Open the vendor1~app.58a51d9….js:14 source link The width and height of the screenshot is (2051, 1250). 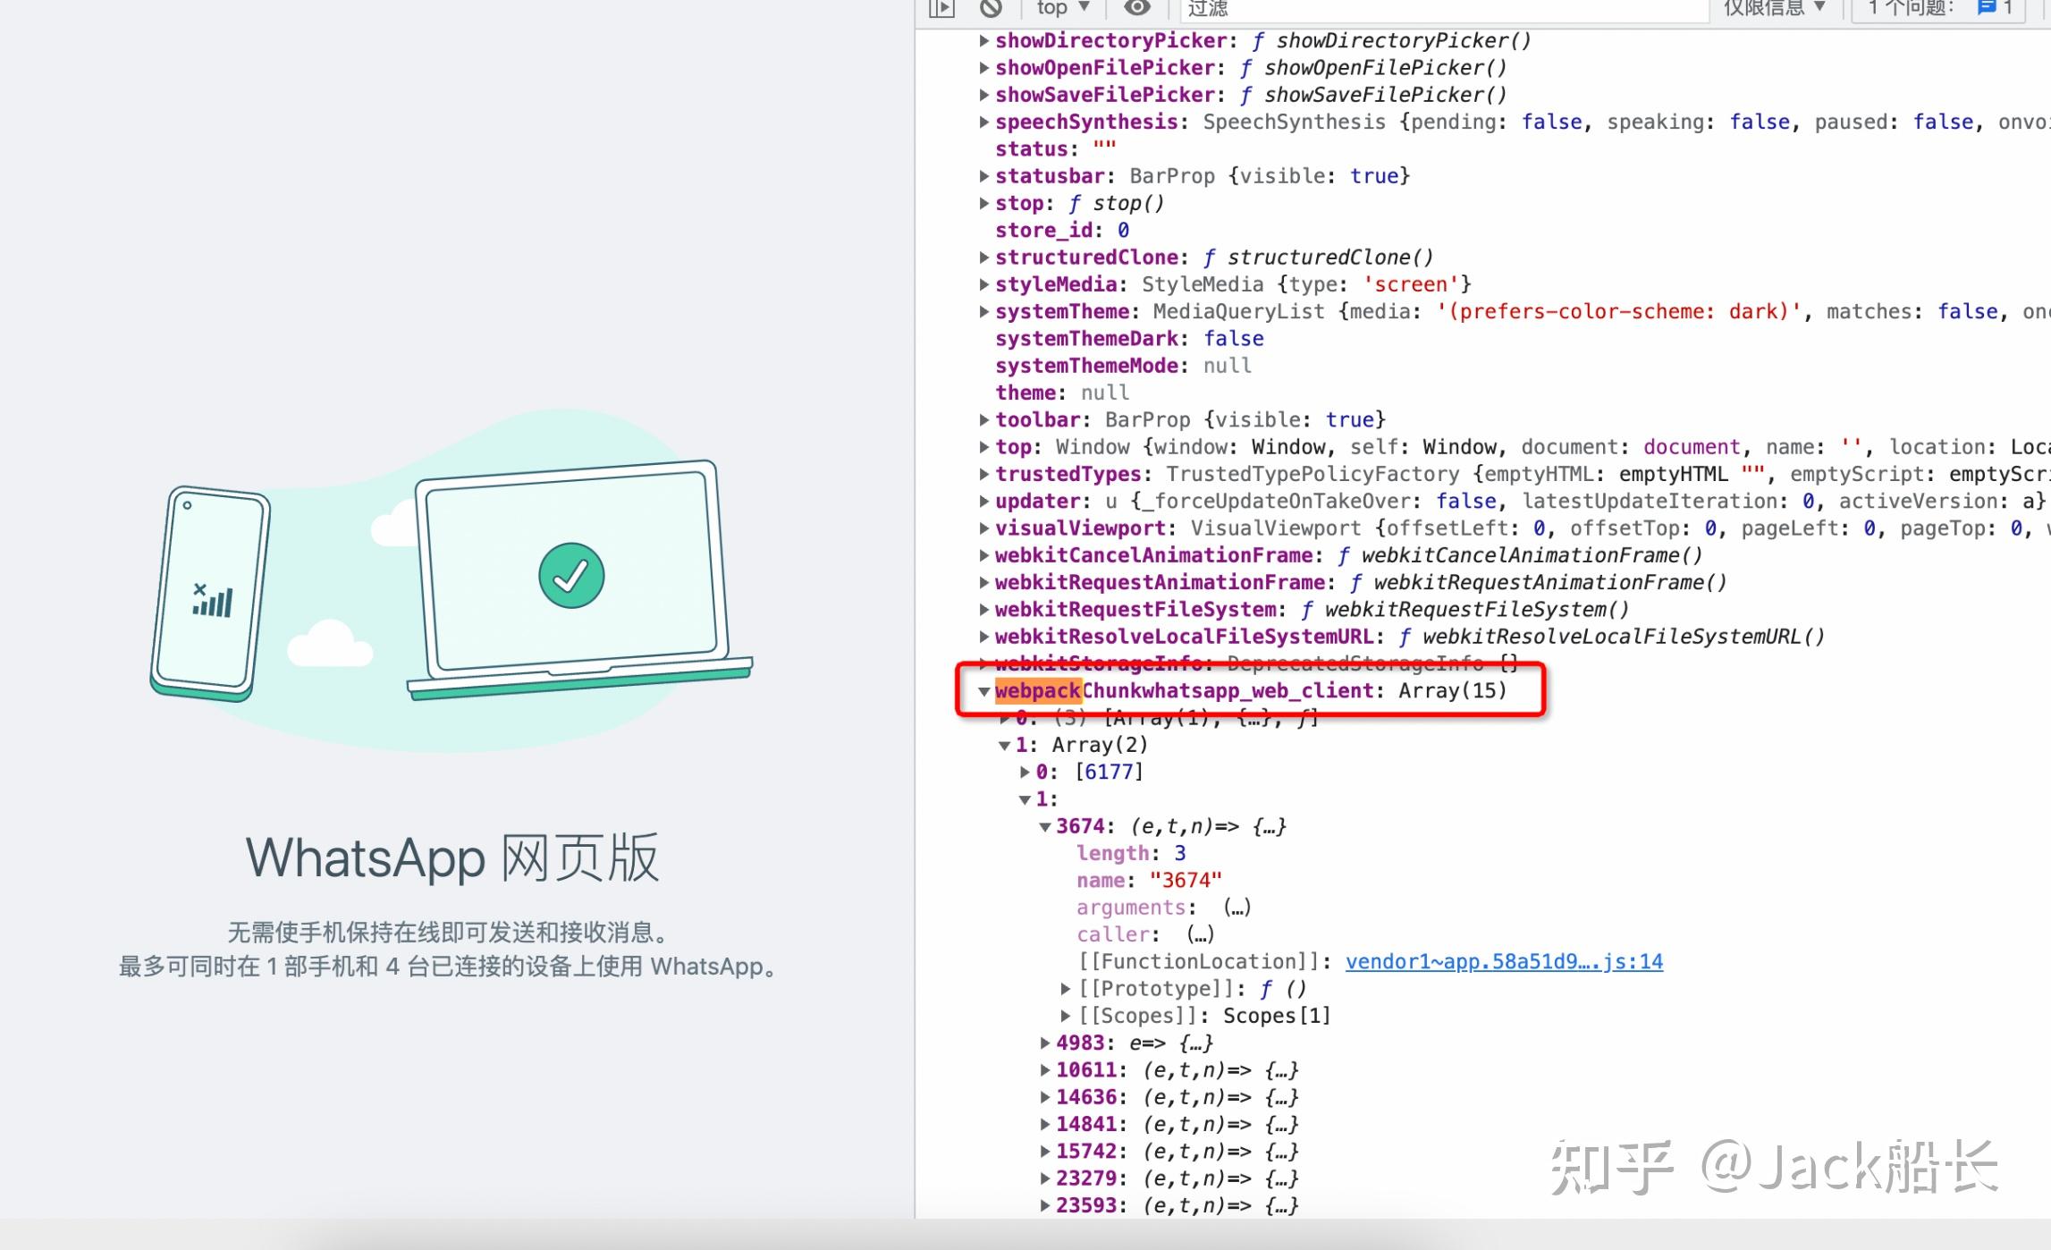click(x=1504, y=961)
